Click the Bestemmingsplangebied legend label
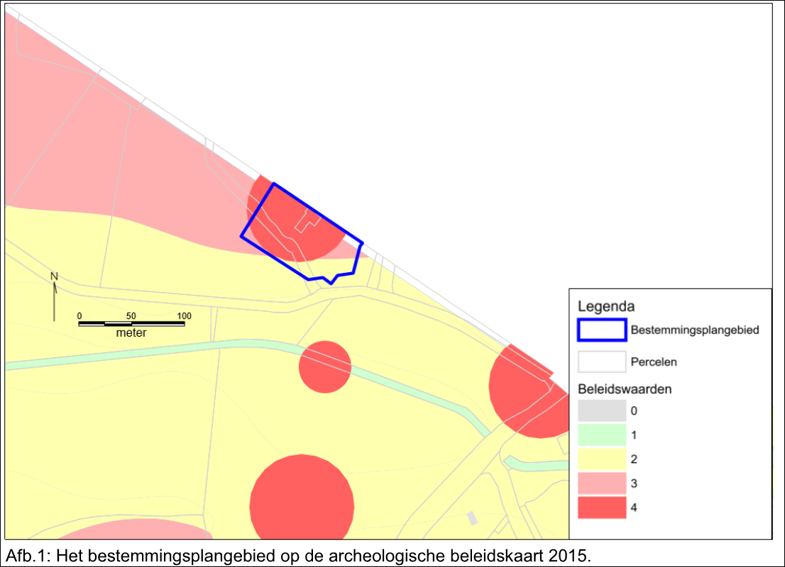785x567 pixels. click(694, 330)
